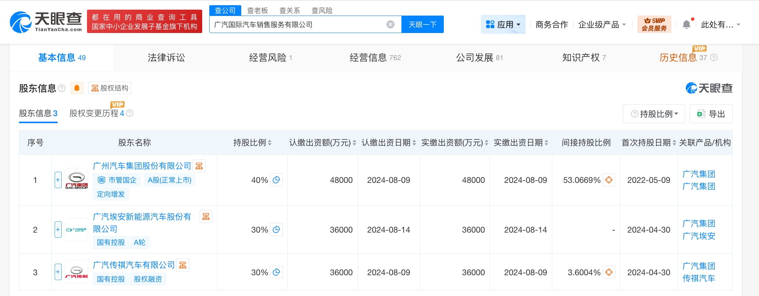
Task: Open pie chart for 广汽埃安 30% share
Action: (x=276, y=230)
